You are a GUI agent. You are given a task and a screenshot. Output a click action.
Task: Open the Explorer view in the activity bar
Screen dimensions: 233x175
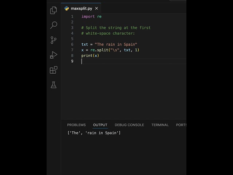pyautogui.click(x=54, y=10)
